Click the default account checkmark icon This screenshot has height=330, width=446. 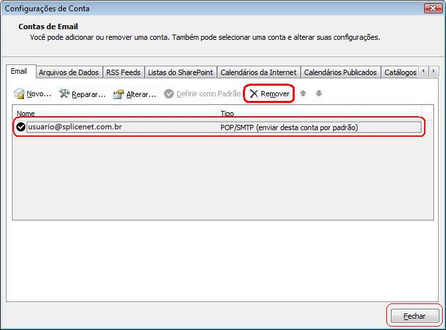click(21, 127)
